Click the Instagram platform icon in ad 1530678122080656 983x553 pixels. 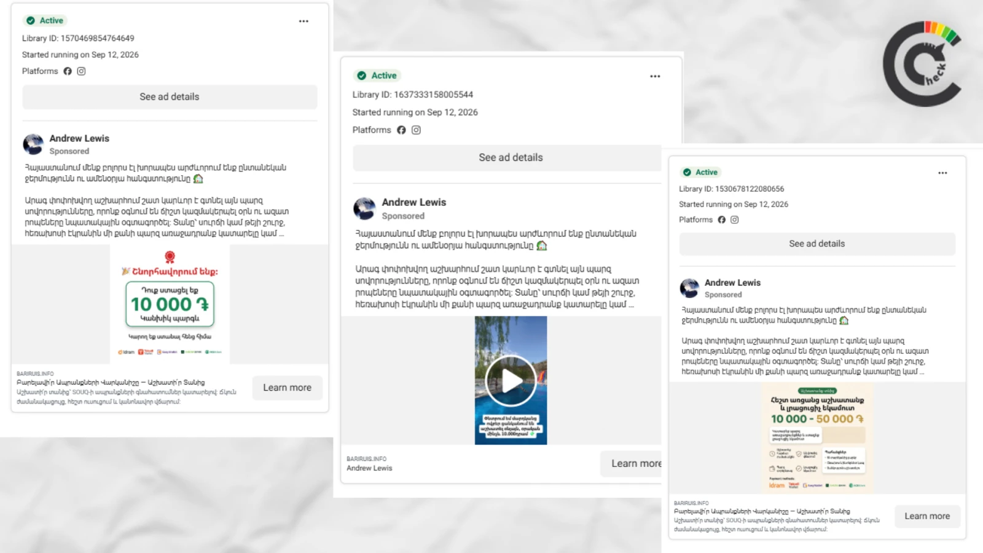coord(734,220)
